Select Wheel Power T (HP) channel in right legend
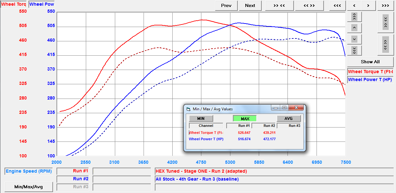This screenshot has height=193, width=396. [x=370, y=79]
